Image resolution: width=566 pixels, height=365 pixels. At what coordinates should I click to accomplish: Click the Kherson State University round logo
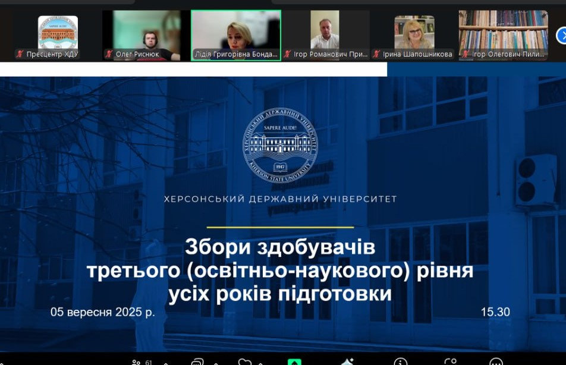(x=280, y=145)
